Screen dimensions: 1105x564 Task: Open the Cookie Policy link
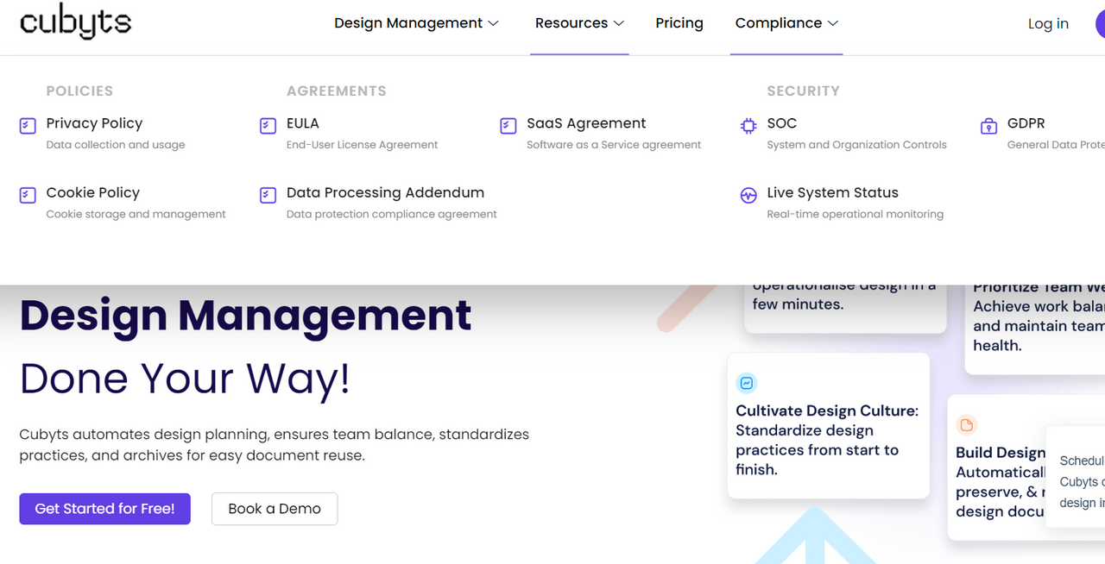92,192
